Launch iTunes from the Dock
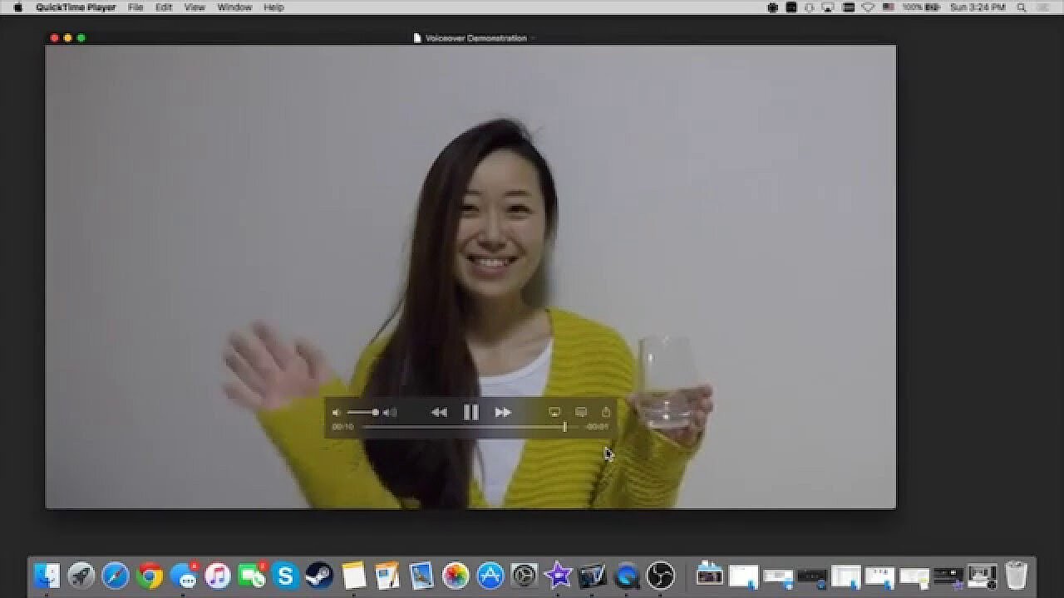 (x=218, y=575)
